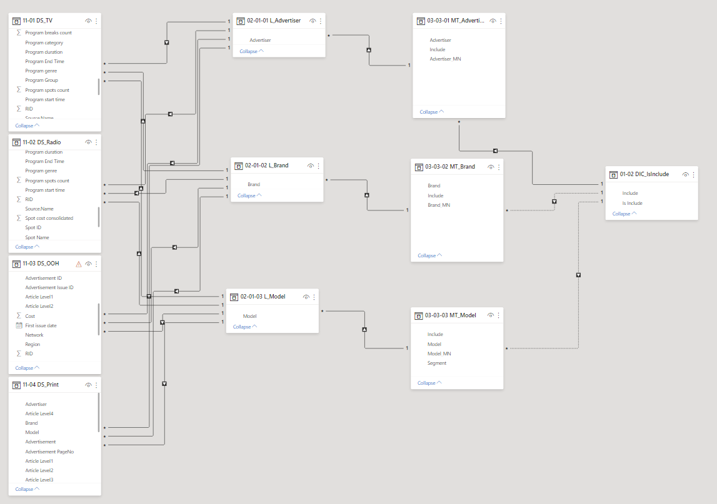Image resolution: width=717 pixels, height=504 pixels.
Task: Collapse the 03-03-01 MT_Advertiser table card
Action: pos(432,112)
